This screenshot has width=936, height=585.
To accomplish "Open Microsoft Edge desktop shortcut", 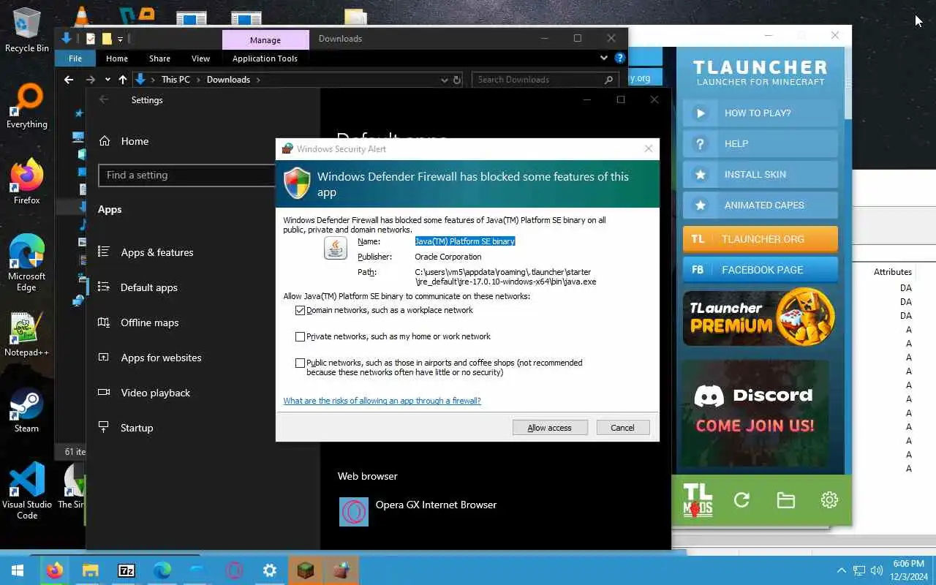I will click(27, 263).
